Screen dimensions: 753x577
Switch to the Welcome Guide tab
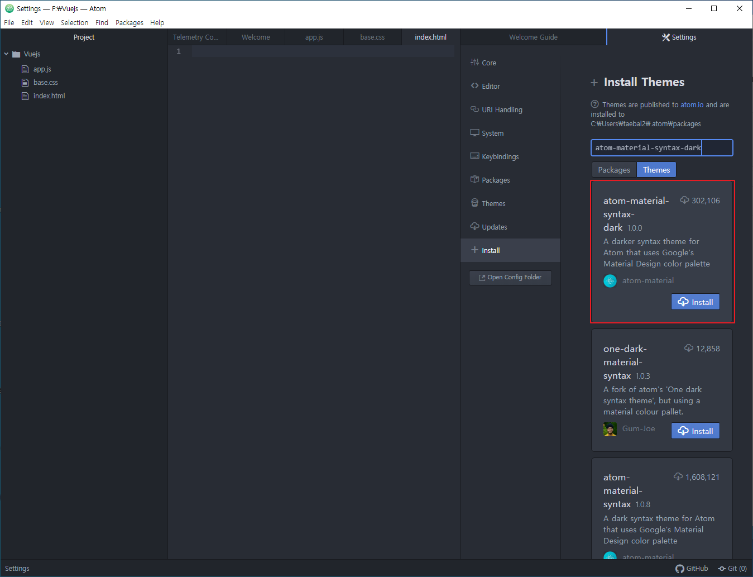point(534,37)
